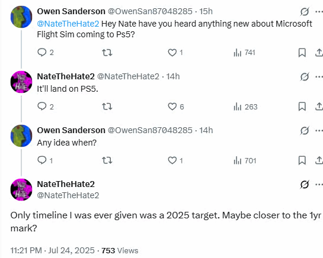Screen dimensions: 323x258
Task: Open the 11:21 PM Jul 24, 2025 timestamp
Action: tap(53, 250)
